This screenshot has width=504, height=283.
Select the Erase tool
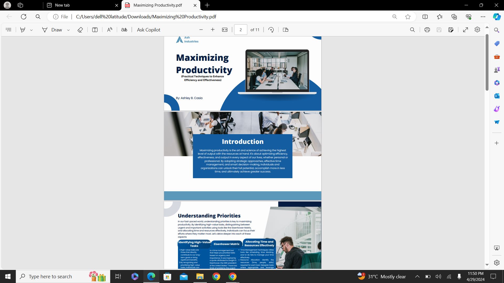(x=80, y=30)
